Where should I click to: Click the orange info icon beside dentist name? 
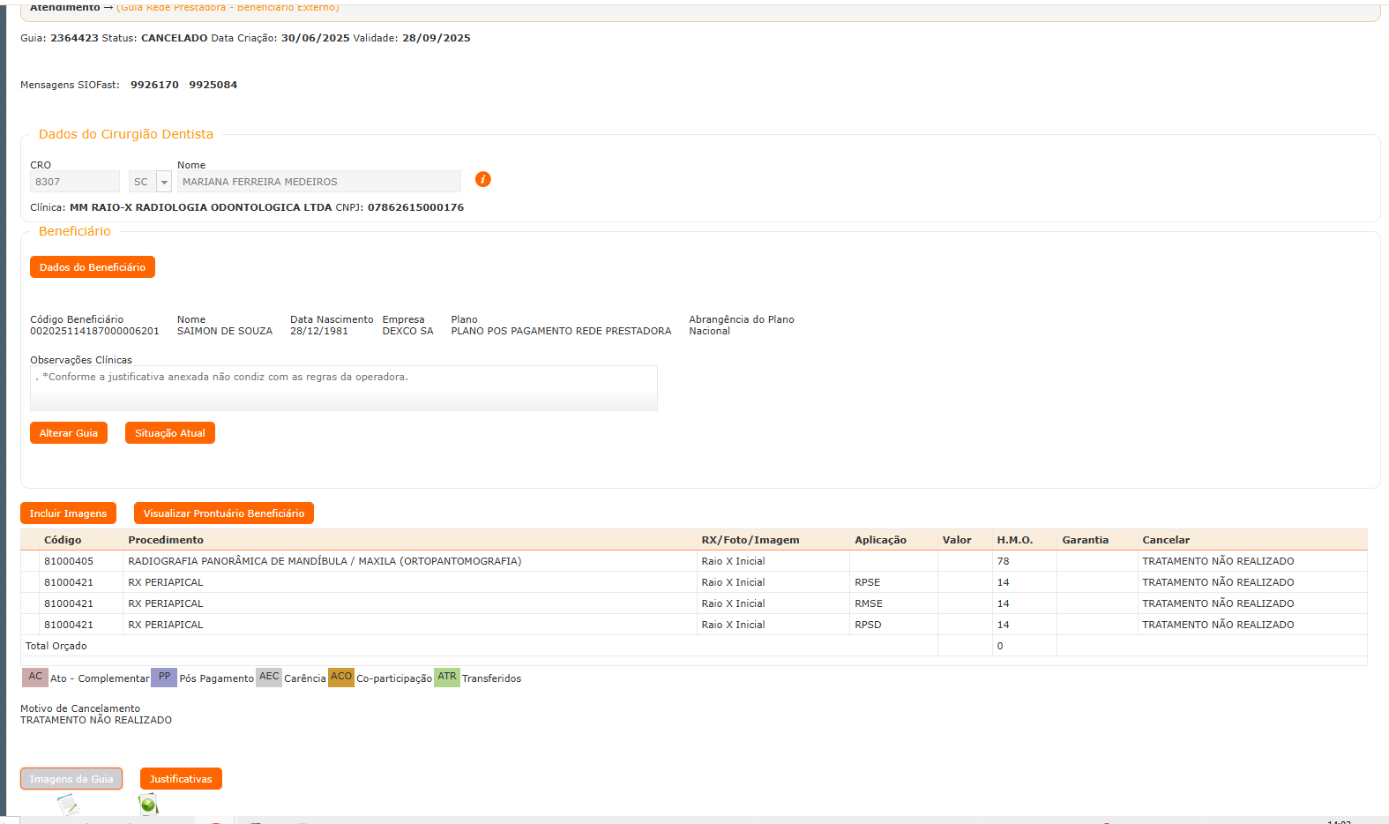tap(482, 179)
